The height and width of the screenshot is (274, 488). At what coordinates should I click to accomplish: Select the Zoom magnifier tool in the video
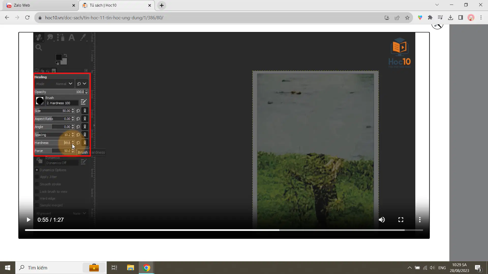[39, 47]
